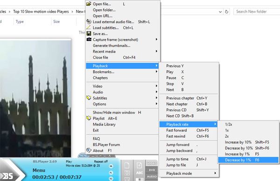Open the Explorer address bar history dropdown
This screenshot has height=181, width=280.
click(220, 12)
